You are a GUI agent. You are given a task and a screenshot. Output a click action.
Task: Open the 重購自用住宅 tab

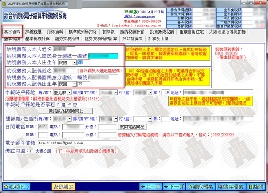192,32
